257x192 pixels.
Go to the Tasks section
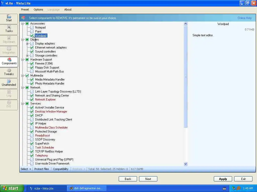(x=9, y=29)
